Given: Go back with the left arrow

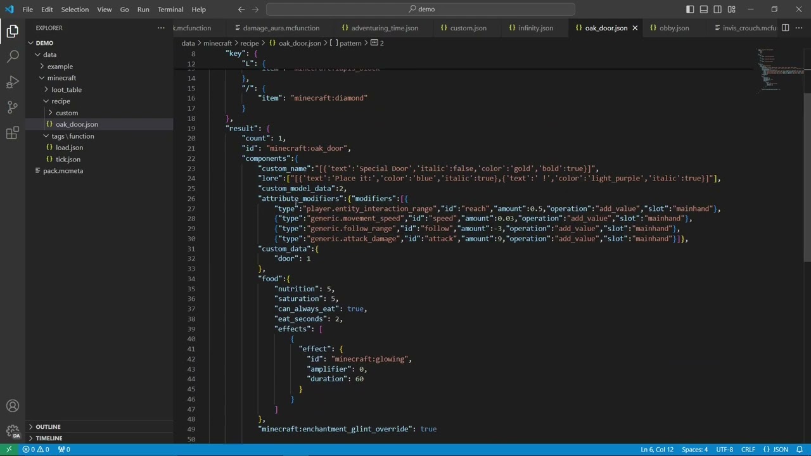Looking at the screenshot, I should coord(241,9).
